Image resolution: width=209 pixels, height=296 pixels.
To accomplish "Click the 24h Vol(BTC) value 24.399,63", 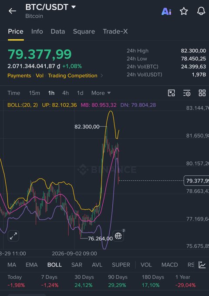I will pyautogui.click(x=193, y=67).
